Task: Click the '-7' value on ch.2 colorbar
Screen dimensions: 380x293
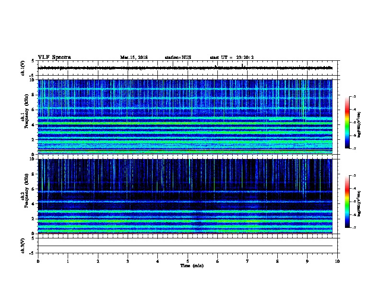Action: pos(354,228)
